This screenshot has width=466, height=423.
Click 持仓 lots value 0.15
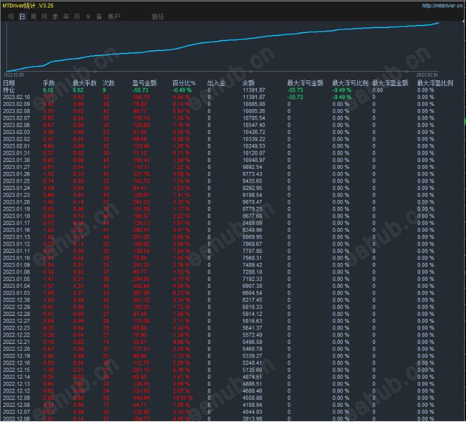click(x=48, y=90)
